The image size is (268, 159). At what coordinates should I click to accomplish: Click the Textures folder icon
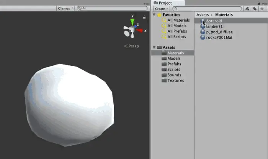pyautogui.click(x=164, y=81)
